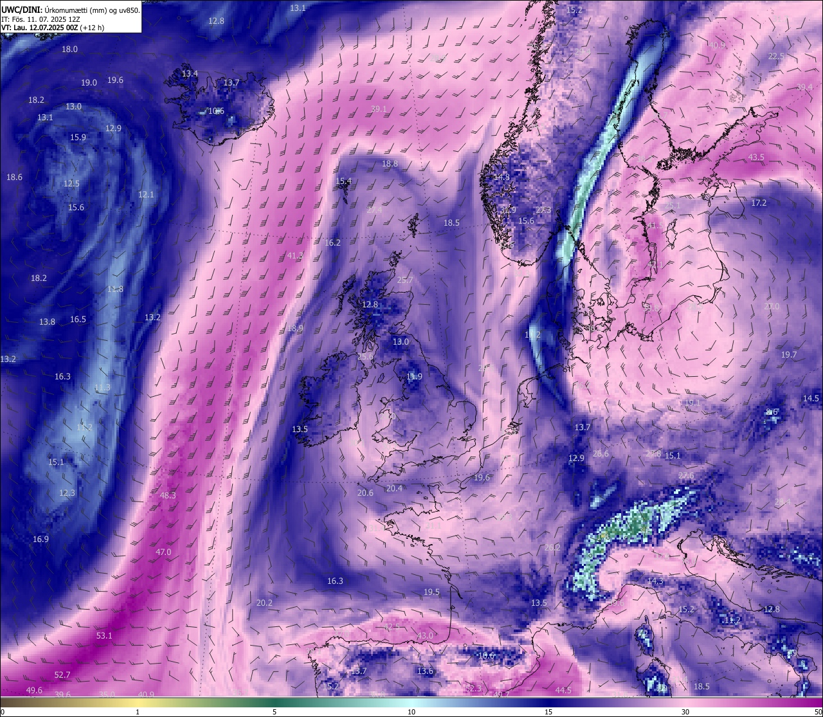823x717 pixels.
Task: Click the 12.5 value label
Action: [x=71, y=183]
